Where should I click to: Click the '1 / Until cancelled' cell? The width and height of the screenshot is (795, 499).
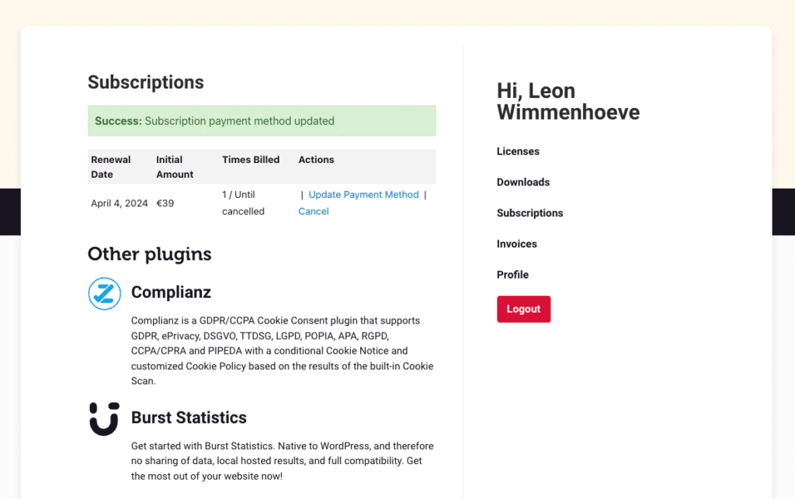click(243, 203)
